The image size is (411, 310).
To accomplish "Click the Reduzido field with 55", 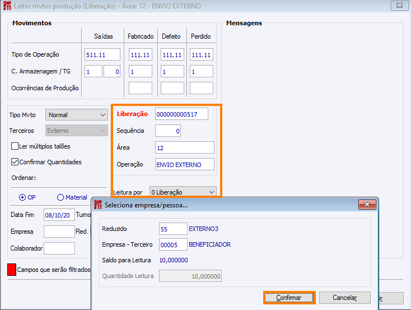I will 173,229.
